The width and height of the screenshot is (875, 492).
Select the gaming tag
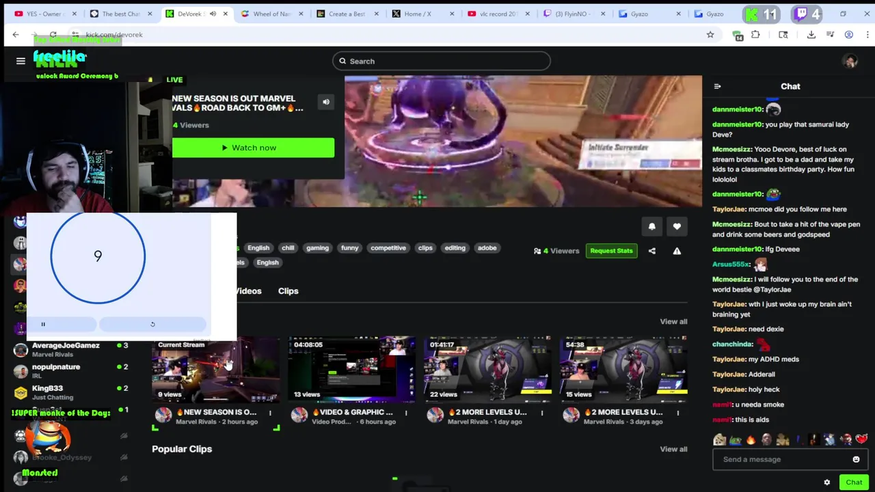point(317,248)
